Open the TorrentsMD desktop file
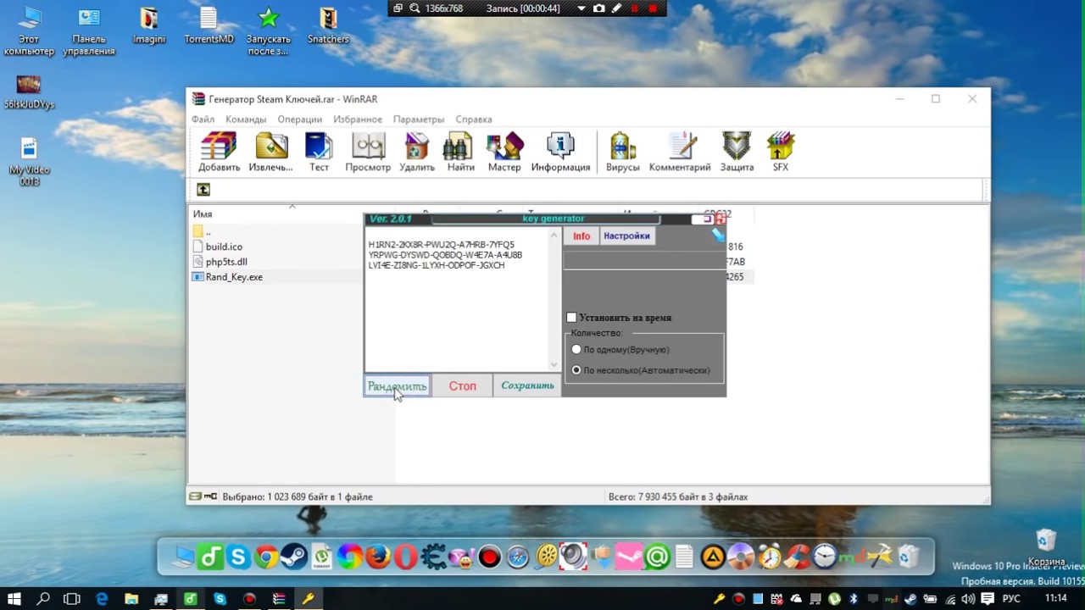 click(x=209, y=26)
